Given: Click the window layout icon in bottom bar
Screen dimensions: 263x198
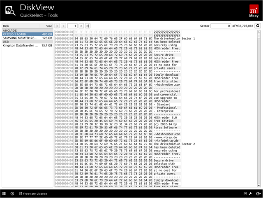Looking at the screenshot, I should (245, 193).
